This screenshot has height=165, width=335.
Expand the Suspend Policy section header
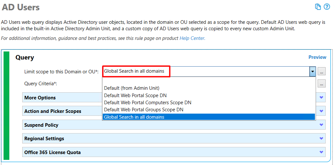pyautogui.click(x=174, y=125)
